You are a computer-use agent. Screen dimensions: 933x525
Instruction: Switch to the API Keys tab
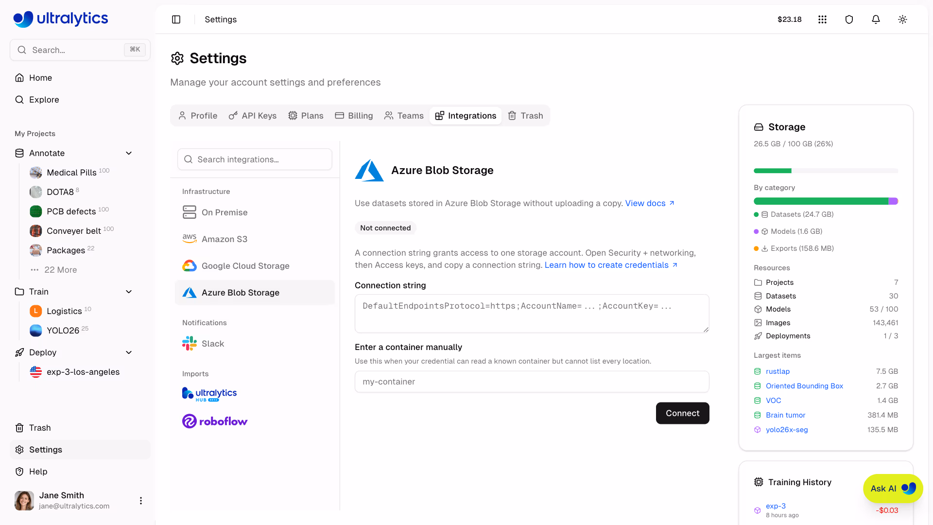pos(253,116)
